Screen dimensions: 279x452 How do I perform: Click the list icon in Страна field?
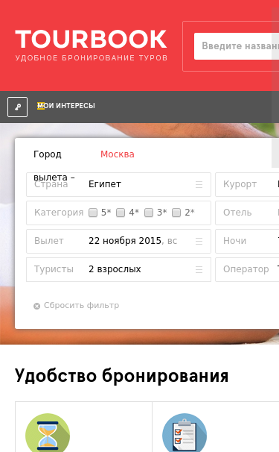coord(199,184)
